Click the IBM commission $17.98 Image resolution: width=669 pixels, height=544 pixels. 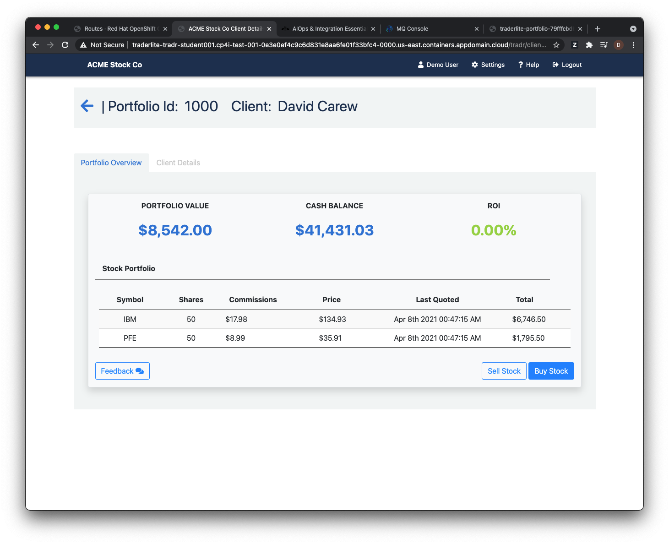tap(236, 319)
